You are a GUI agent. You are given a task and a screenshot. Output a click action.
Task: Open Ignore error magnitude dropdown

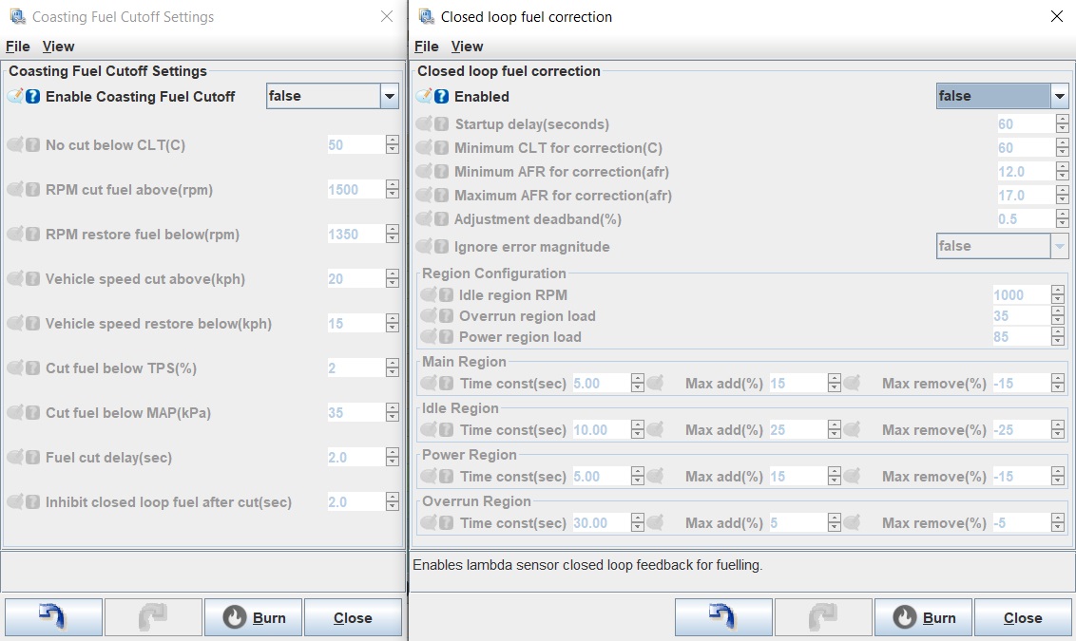[1059, 246]
